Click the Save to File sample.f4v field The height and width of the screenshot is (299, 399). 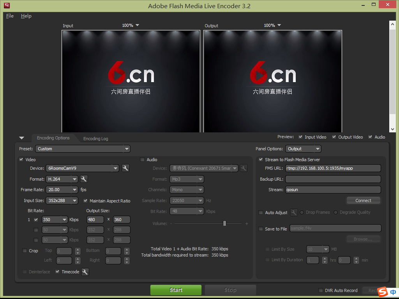click(x=335, y=228)
